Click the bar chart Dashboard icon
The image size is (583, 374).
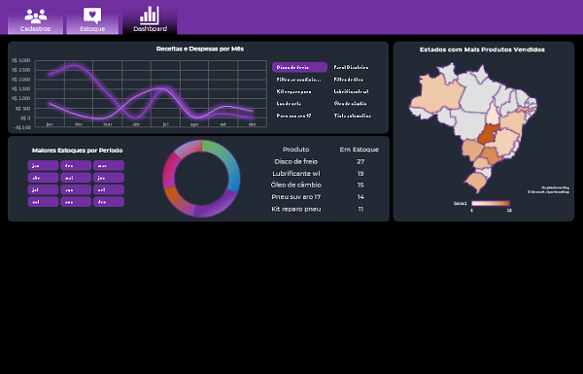(150, 16)
